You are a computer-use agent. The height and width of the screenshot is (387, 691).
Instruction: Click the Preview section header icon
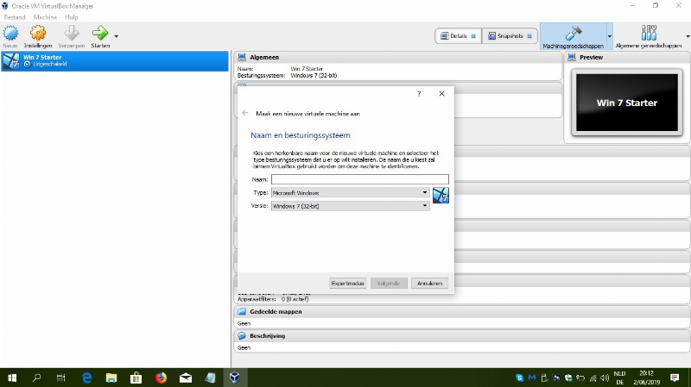pos(572,57)
